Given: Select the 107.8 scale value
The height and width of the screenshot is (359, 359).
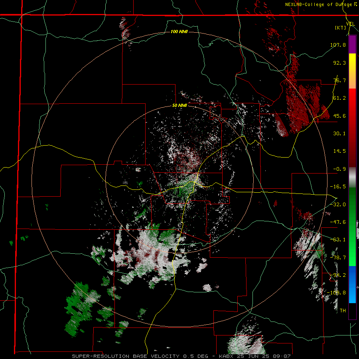Looking at the screenshot, I should pyautogui.click(x=338, y=45).
